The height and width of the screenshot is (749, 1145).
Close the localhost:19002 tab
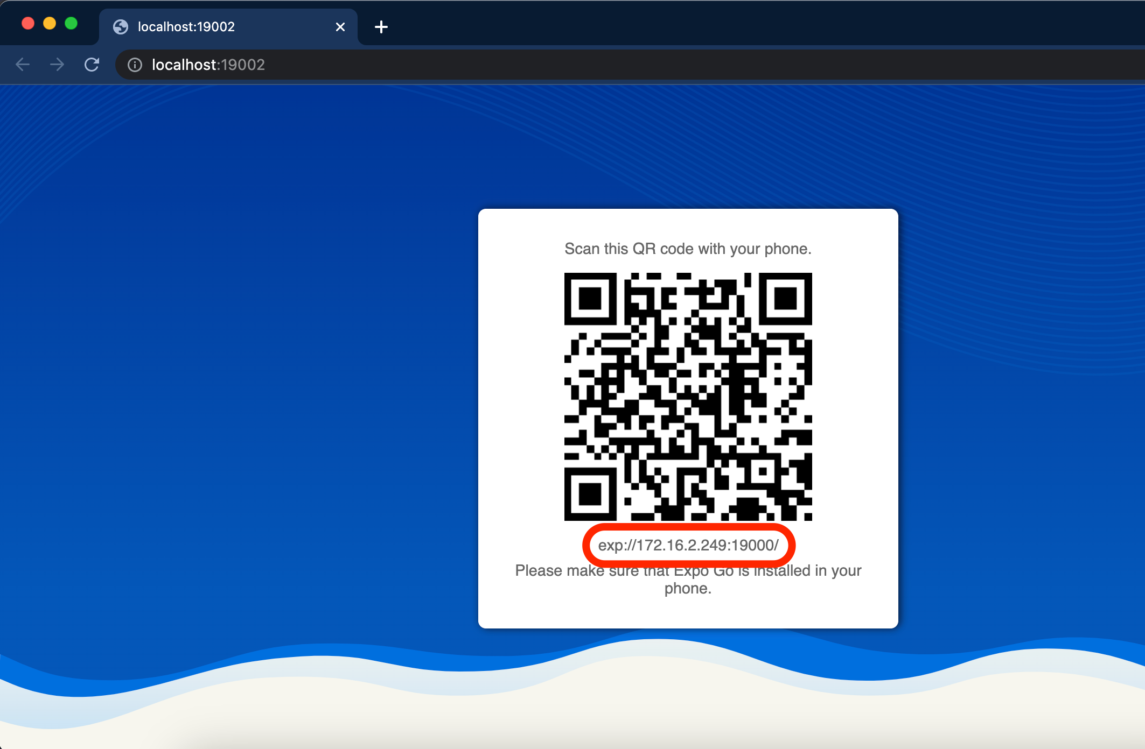point(340,26)
